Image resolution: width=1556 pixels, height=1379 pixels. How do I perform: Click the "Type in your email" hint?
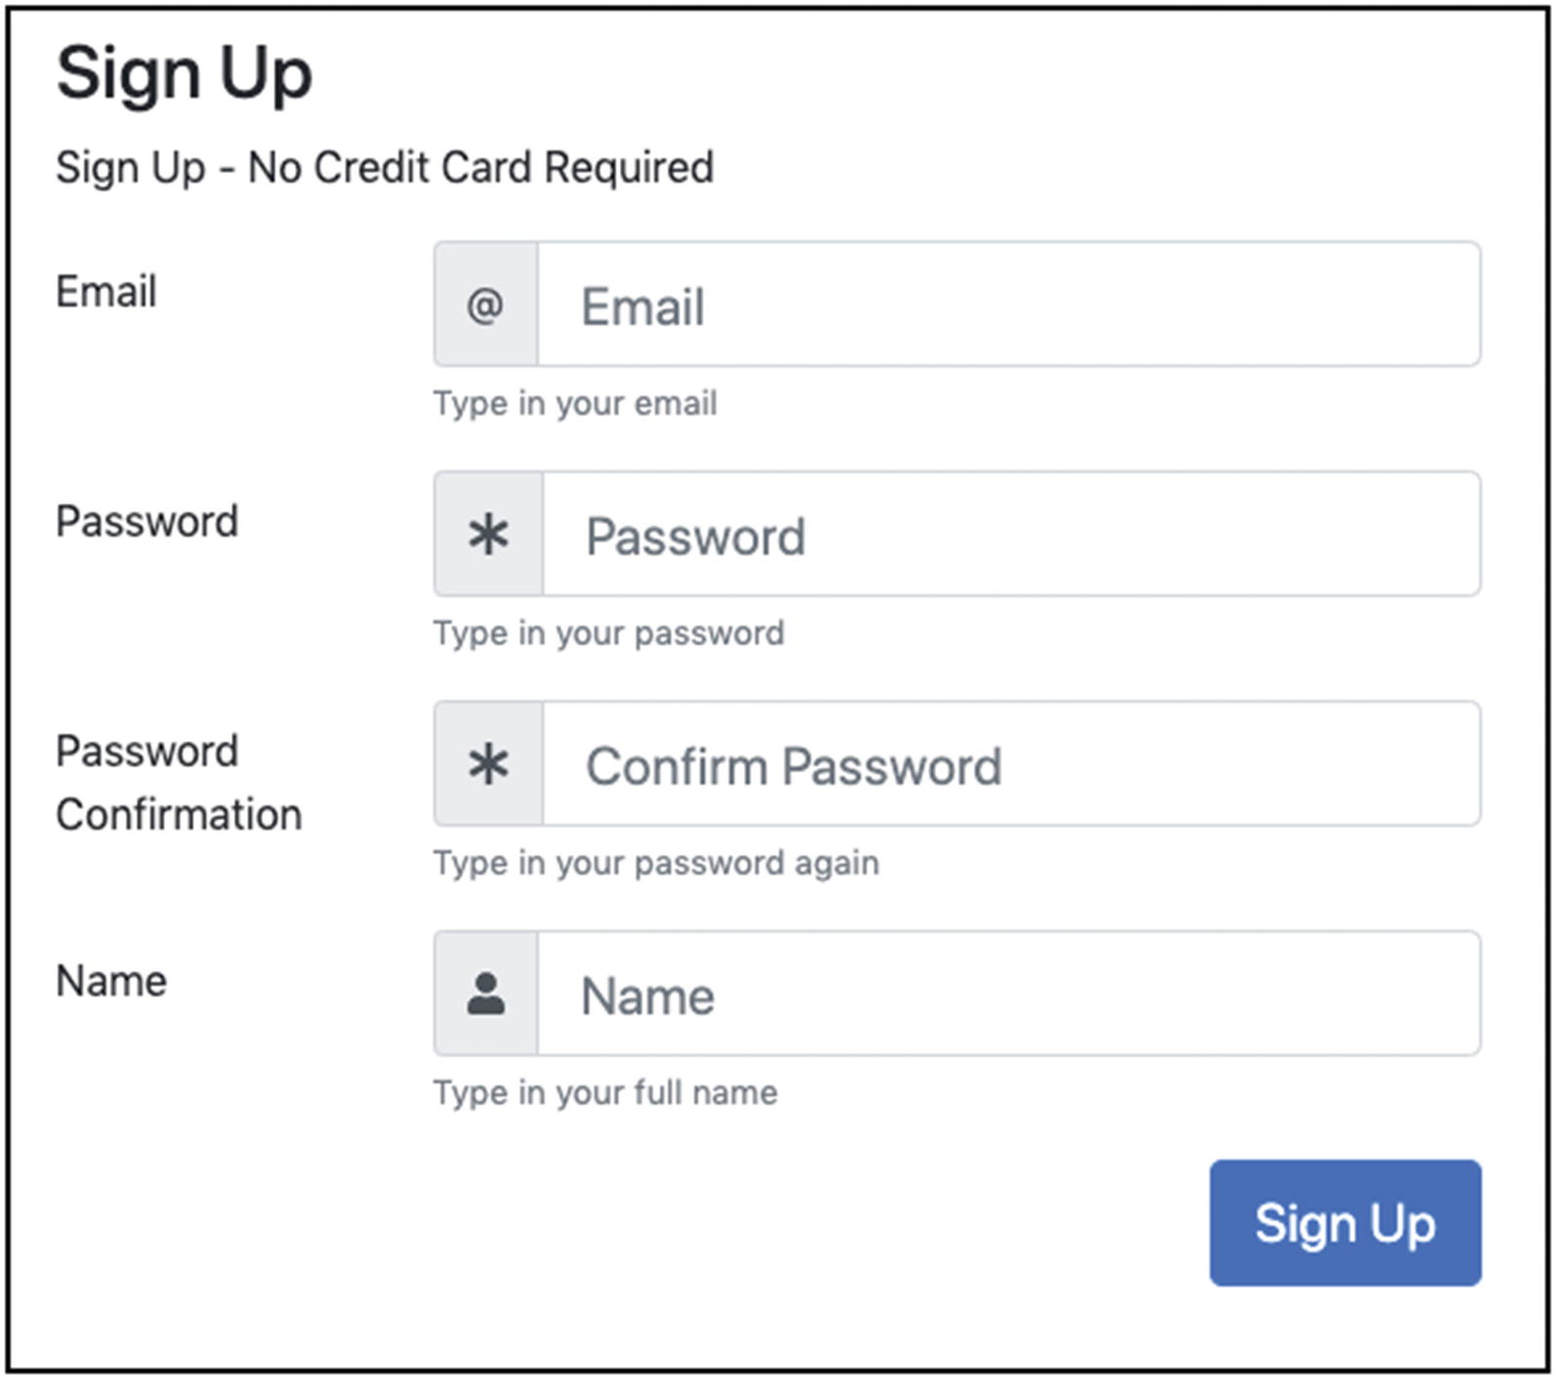(x=575, y=403)
